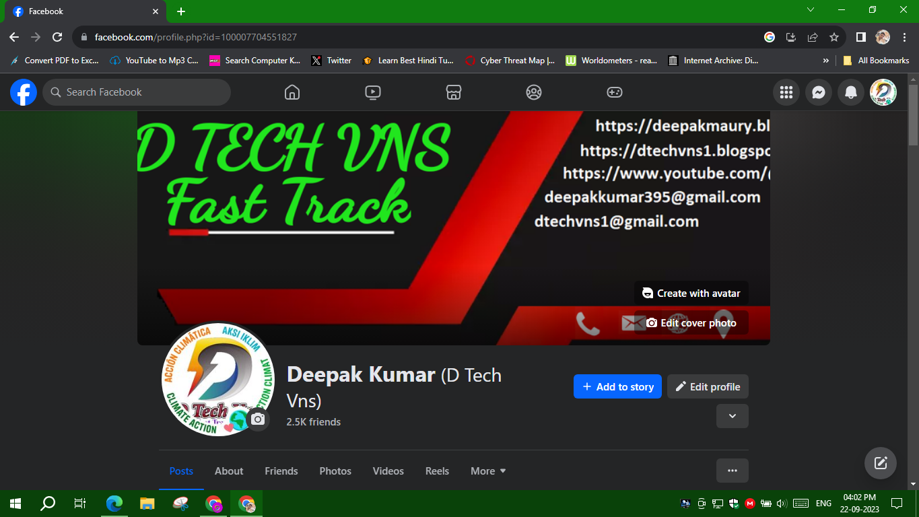The width and height of the screenshot is (919, 517).
Task: Open 2.5K friends link
Action: [314, 422]
